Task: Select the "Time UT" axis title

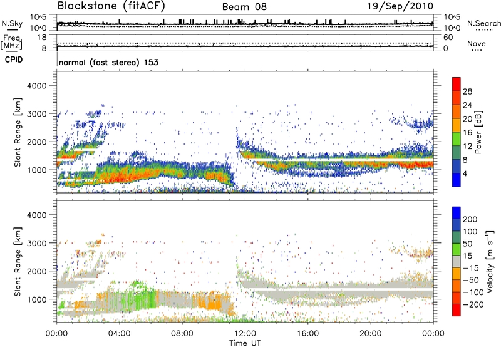Action: point(245,343)
